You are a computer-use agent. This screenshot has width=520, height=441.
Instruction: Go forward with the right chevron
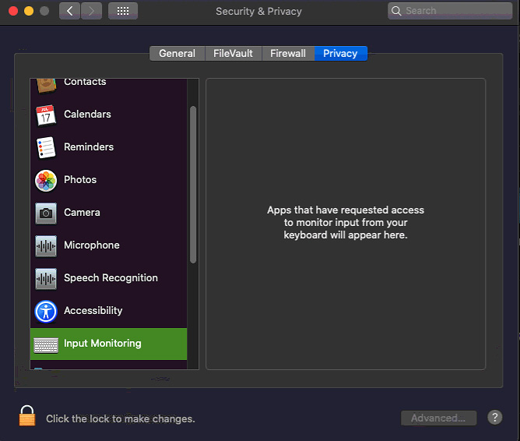tap(91, 11)
